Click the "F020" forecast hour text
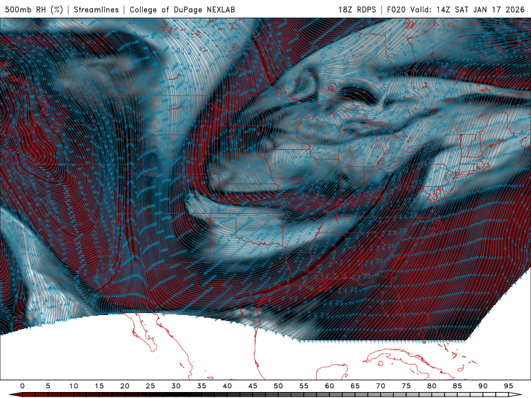 (397, 9)
